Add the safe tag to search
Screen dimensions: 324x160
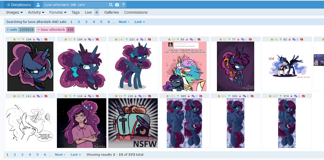pos(12,30)
